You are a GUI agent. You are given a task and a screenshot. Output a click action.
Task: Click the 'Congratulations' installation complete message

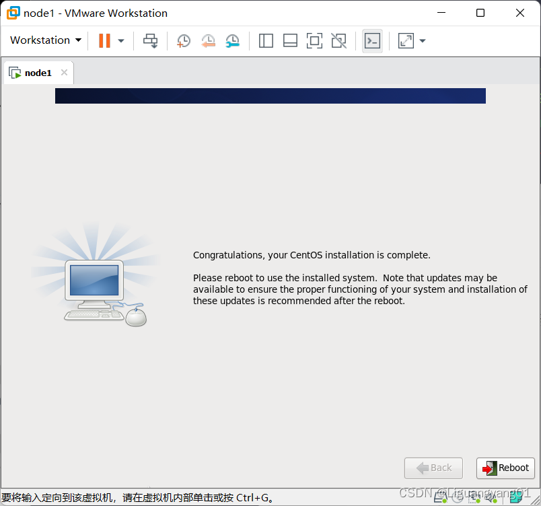pos(312,255)
